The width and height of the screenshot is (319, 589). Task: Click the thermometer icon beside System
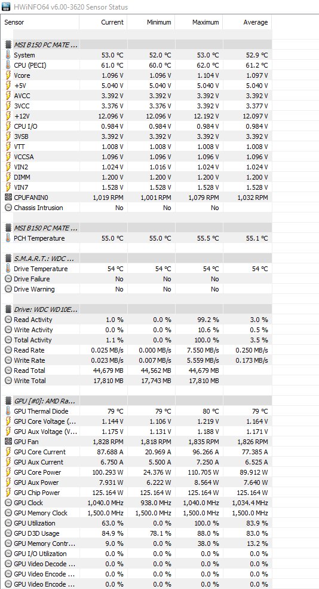click(x=8, y=55)
